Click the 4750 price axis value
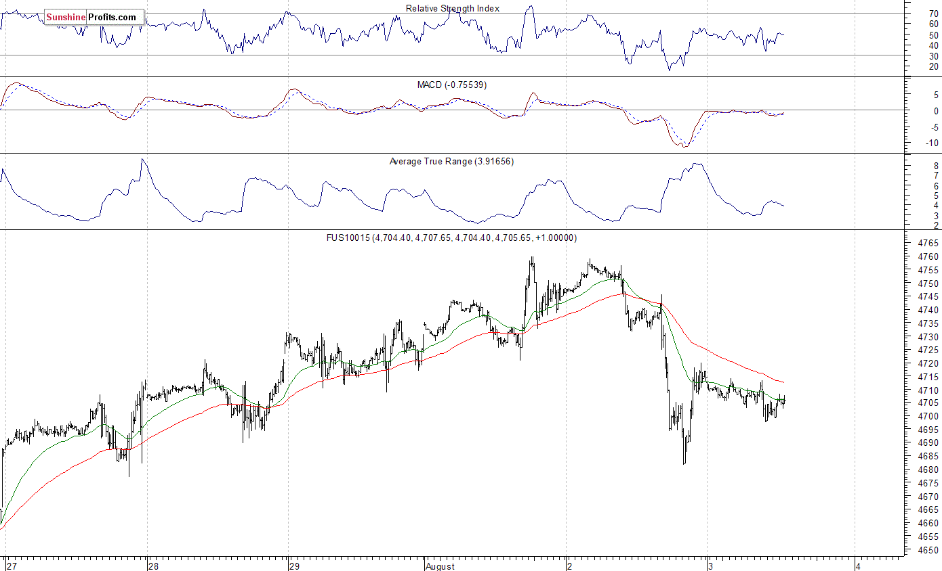Viewport: 942px width, 571px height. click(929, 283)
